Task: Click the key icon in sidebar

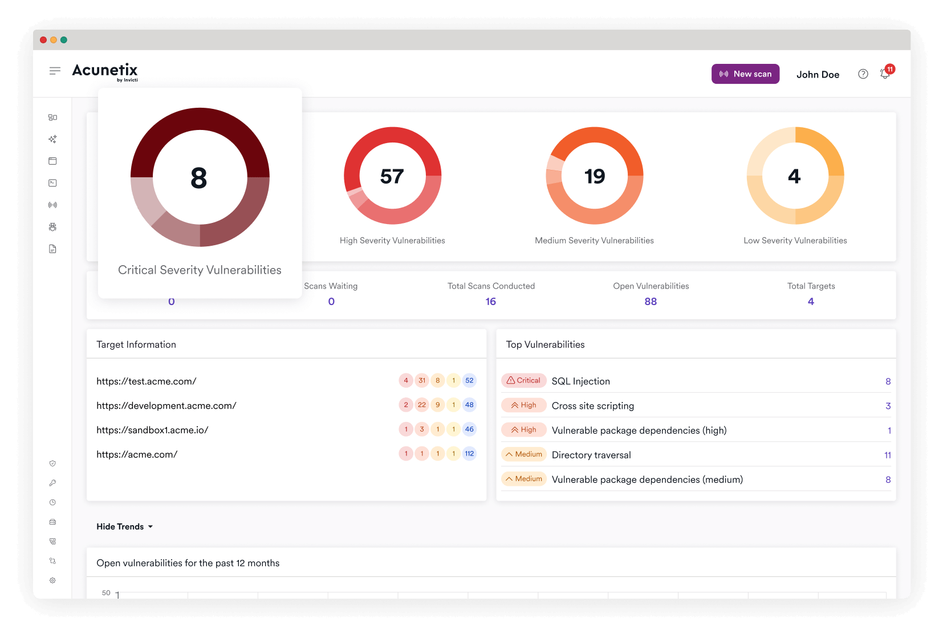Action: click(52, 483)
